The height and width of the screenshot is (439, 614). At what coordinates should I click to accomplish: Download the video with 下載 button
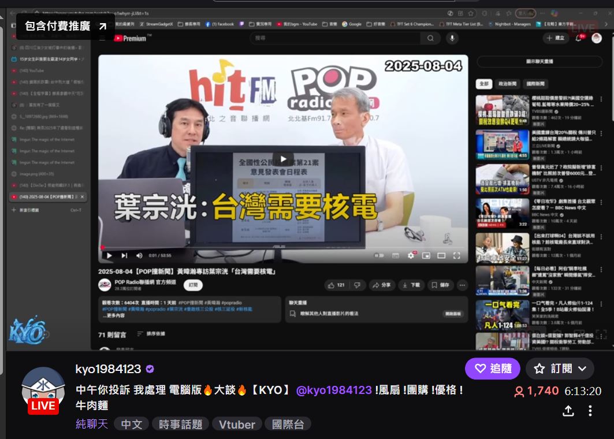pyautogui.click(x=412, y=285)
